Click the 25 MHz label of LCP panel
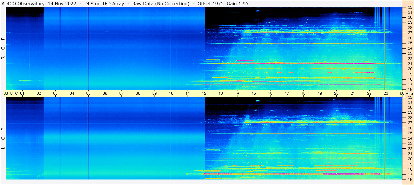 pyautogui.click(x=410, y=133)
